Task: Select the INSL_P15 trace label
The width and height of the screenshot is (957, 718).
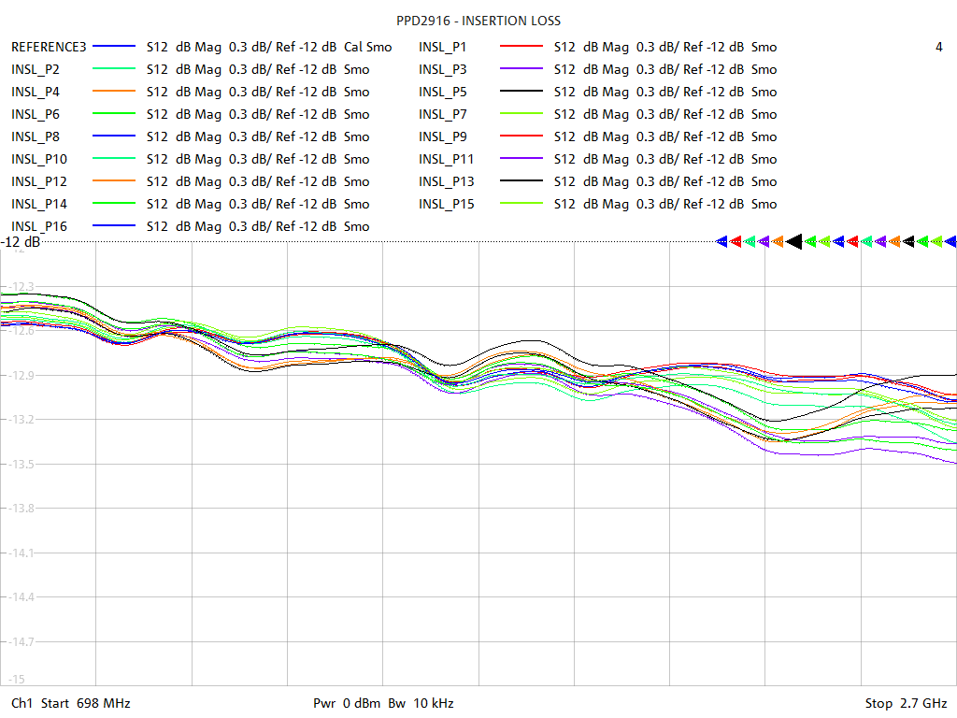Action: [x=446, y=204]
